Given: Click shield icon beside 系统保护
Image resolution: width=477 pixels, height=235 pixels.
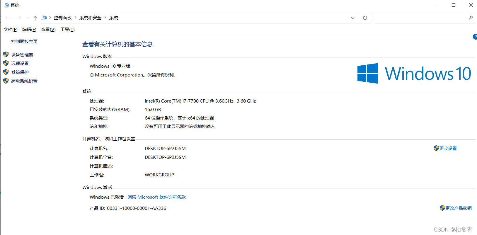Looking at the screenshot, I should pyautogui.click(x=6, y=72).
